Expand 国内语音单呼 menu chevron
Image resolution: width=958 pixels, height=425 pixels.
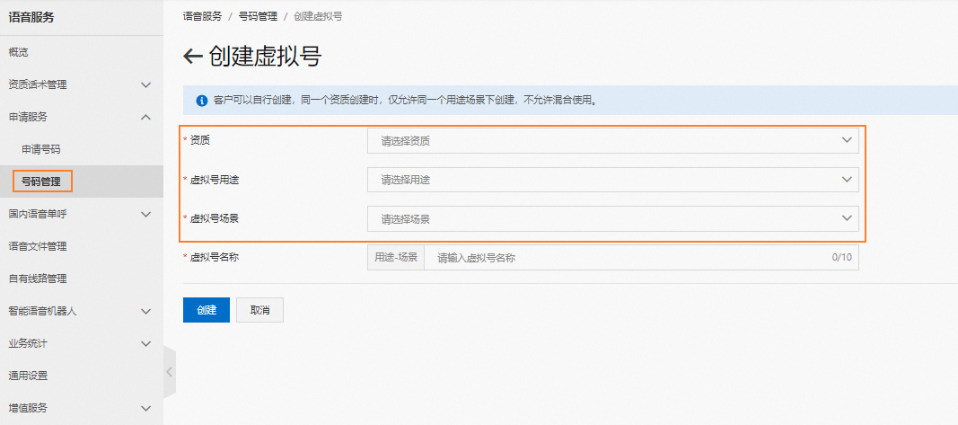[x=145, y=214]
